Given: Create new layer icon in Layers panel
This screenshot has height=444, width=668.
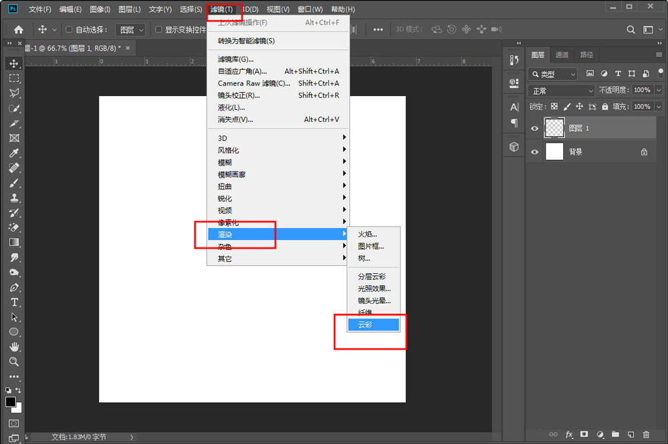Looking at the screenshot, I should point(631,434).
